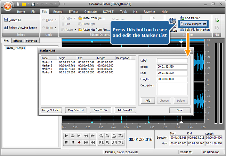Stop playback with the Stop button
The image size is (226, 156).
click(x=66, y=142)
